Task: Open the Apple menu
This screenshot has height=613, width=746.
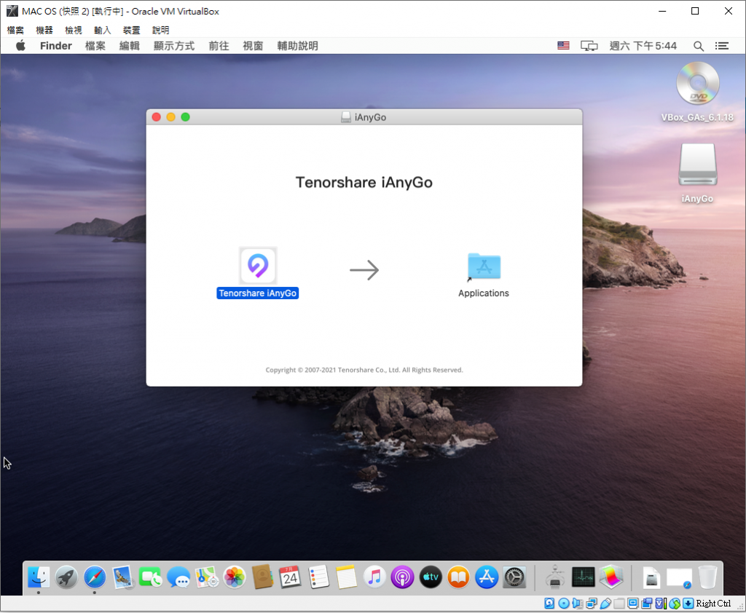Action: pos(20,46)
